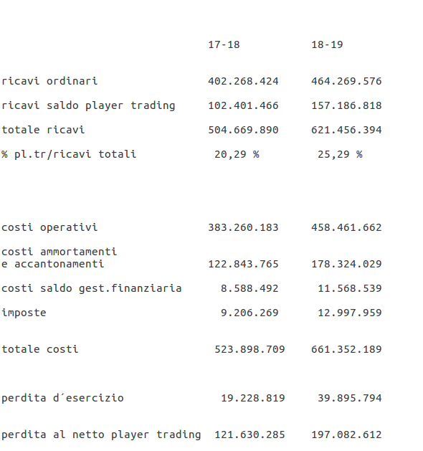423x451 pixels.
Task: Click net loss figure 197.082.612
Action: [346, 435]
